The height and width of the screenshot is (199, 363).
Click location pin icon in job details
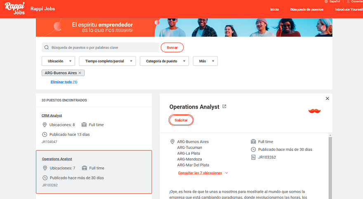(x=172, y=141)
